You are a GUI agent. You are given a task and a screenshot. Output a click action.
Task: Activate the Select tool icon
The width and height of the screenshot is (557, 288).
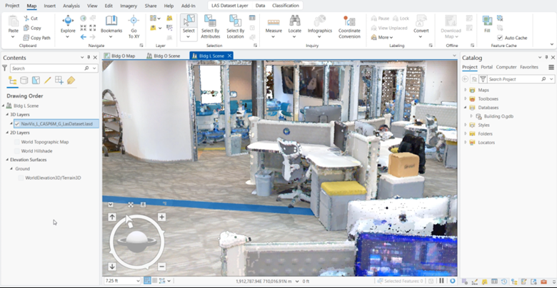point(189,21)
